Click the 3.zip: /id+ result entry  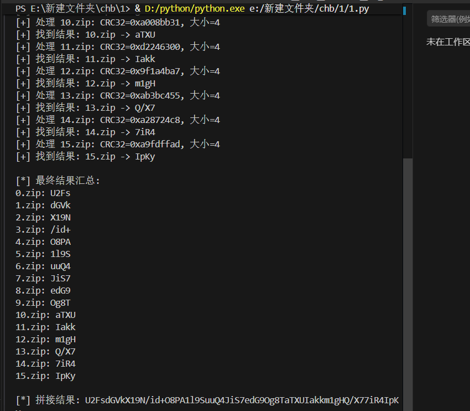(x=41, y=229)
